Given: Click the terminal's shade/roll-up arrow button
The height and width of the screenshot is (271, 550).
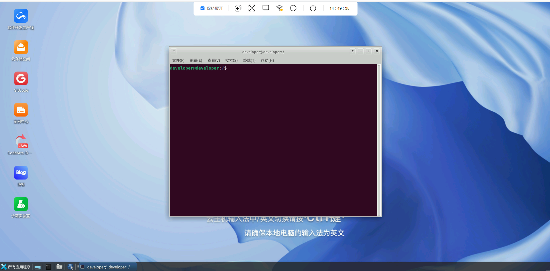Looking at the screenshot, I should click(x=353, y=51).
